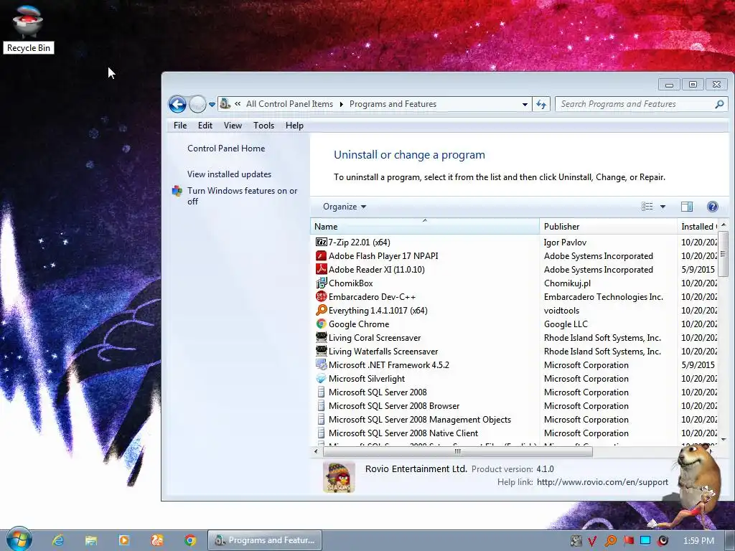Open Windows Media Player taskbar icon
The width and height of the screenshot is (735, 551).
tap(124, 540)
